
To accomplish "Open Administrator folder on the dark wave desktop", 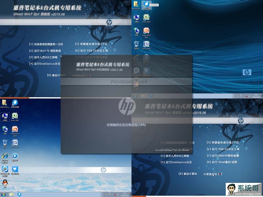I will 136,5.
